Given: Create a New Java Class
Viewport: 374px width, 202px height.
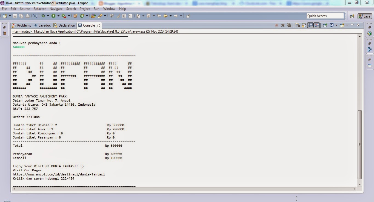Looking at the screenshot, I should [82, 16].
